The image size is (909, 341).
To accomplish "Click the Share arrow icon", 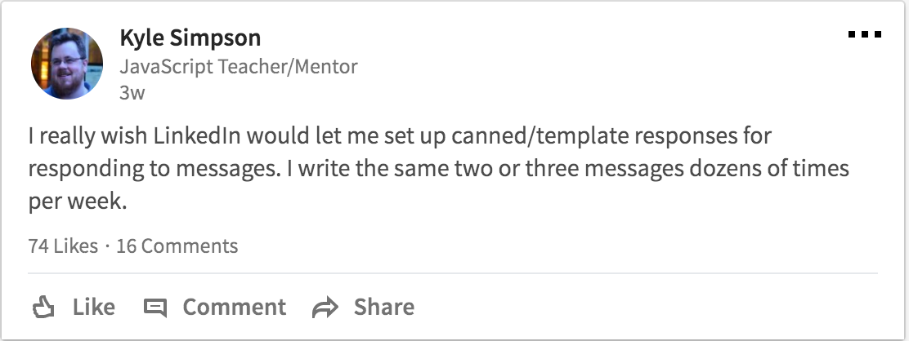I will tap(325, 308).
